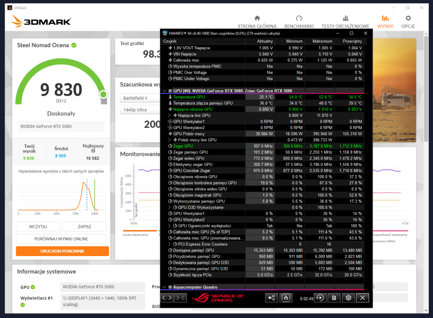The width and height of the screenshot is (433, 318).
Task: Open the BENCHMARKI tab
Action: pyautogui.click(x=299, y=22)
